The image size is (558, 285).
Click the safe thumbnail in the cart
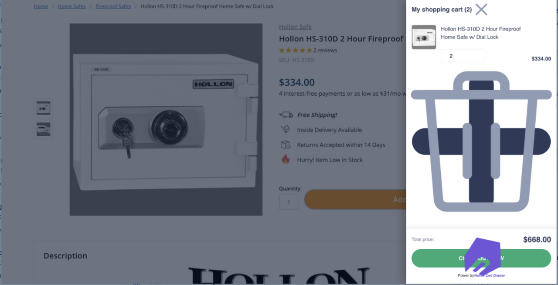click(x=424, y=37)
